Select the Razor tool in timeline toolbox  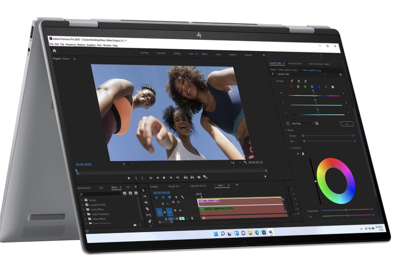pyautogui.click(x=147, y=209)
